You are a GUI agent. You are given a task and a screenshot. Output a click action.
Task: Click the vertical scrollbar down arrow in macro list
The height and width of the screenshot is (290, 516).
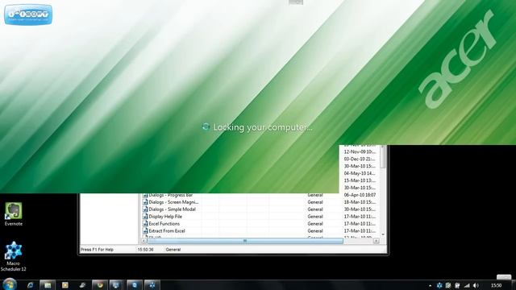click(383, 234)
